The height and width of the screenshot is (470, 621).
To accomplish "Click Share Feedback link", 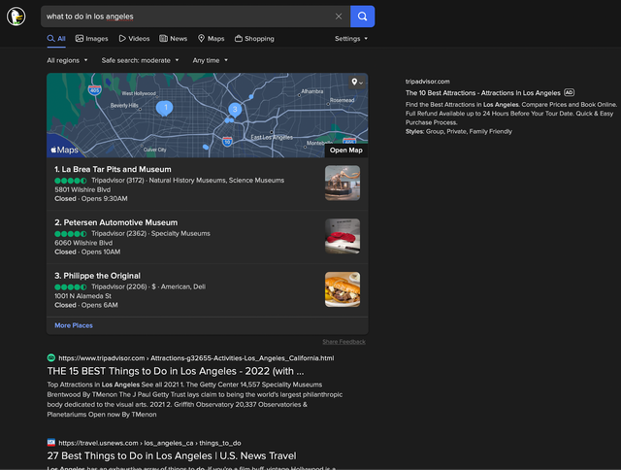I will coord(343,342).
